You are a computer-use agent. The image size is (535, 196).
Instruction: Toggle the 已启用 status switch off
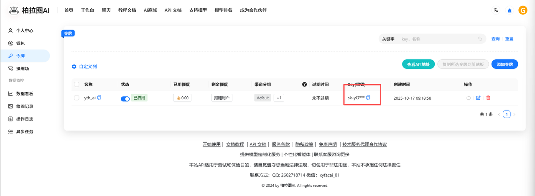click(x=125, y=98)
